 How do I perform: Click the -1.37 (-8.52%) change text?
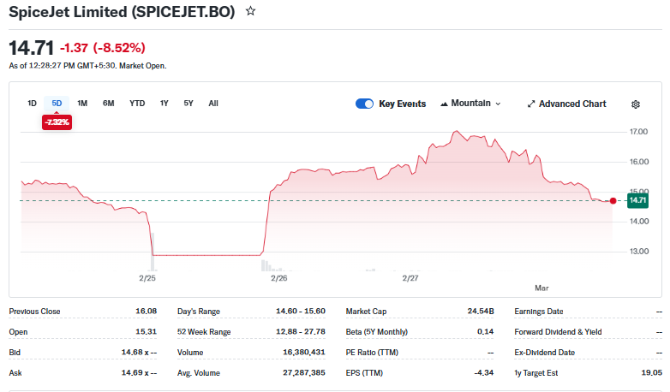pos(103,47)
